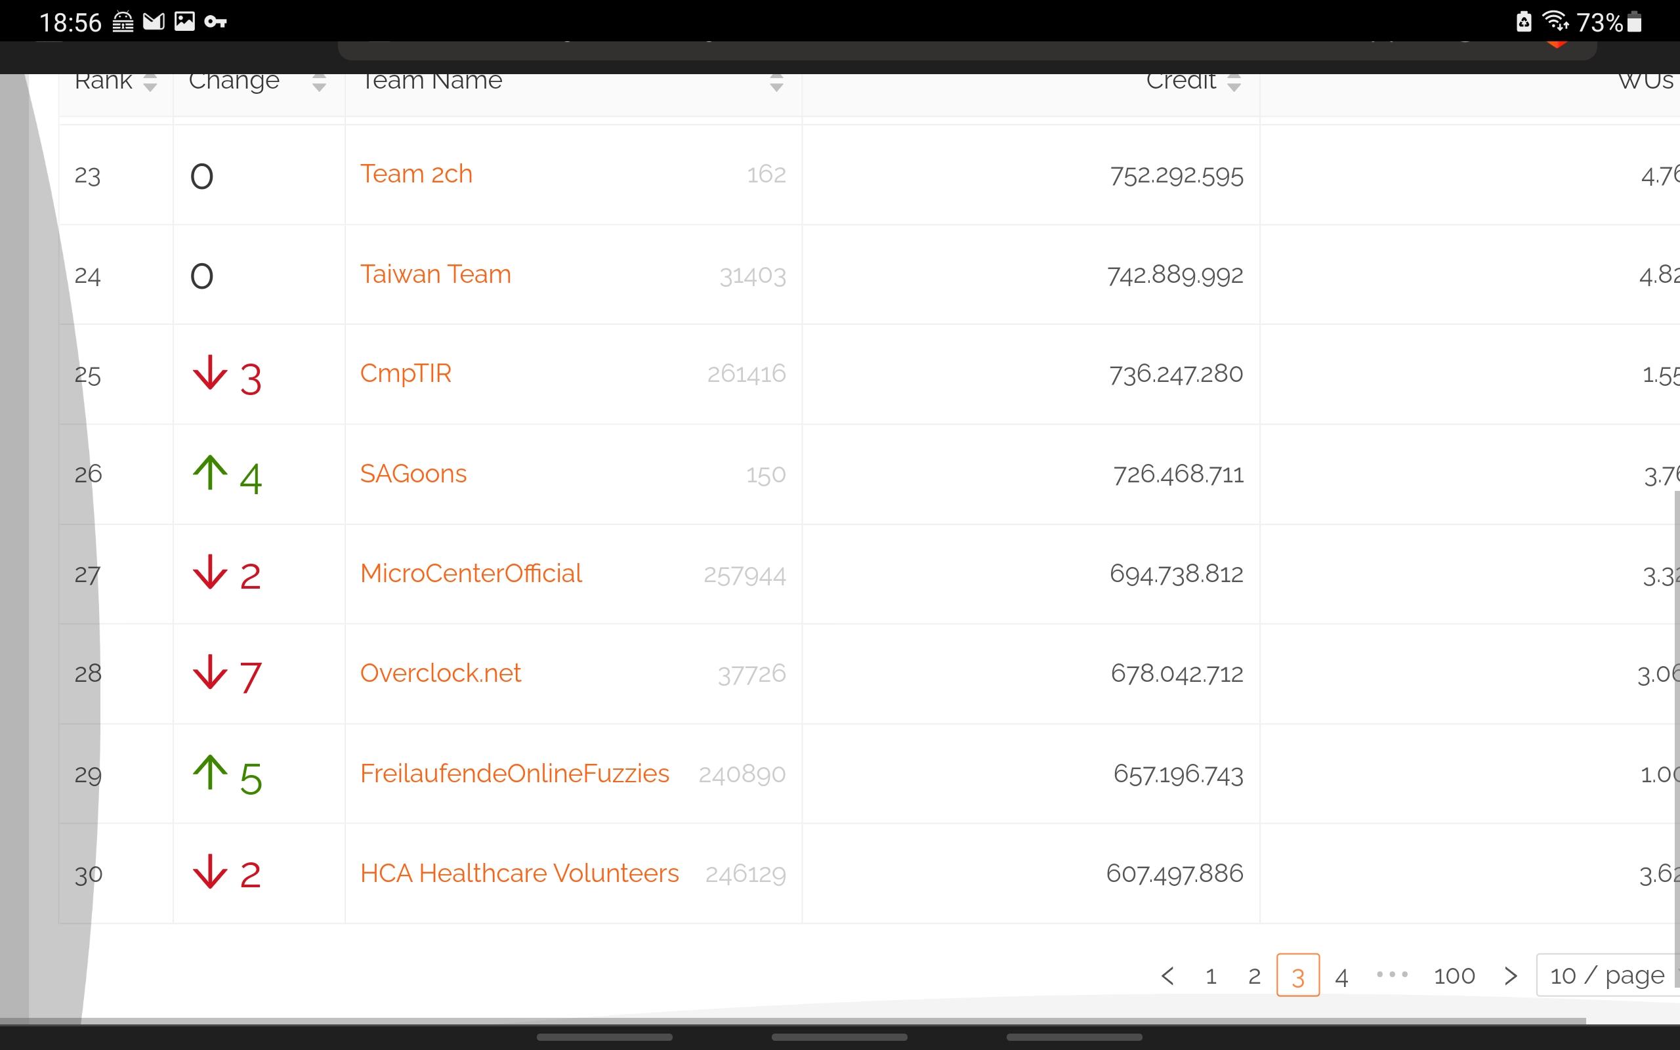Open the jump-forward ellipsis in pagination
Screen dimensions: 1680x1050
point(1392,975)
